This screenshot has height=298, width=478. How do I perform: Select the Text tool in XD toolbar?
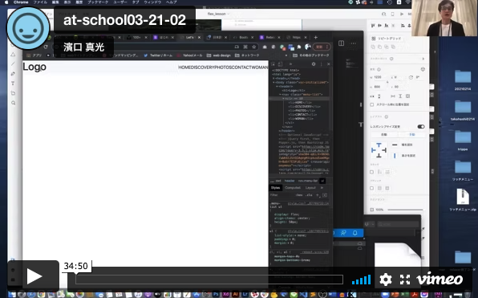coord(13,84)
